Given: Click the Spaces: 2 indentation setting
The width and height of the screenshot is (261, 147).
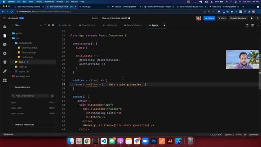Looking at the screenshot, I should (x=229, y=134).
